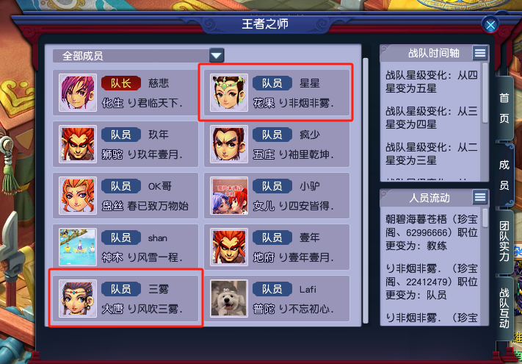
Task: Select captain 慈悲's purple-haired avatar
Action: coord(78,93)
